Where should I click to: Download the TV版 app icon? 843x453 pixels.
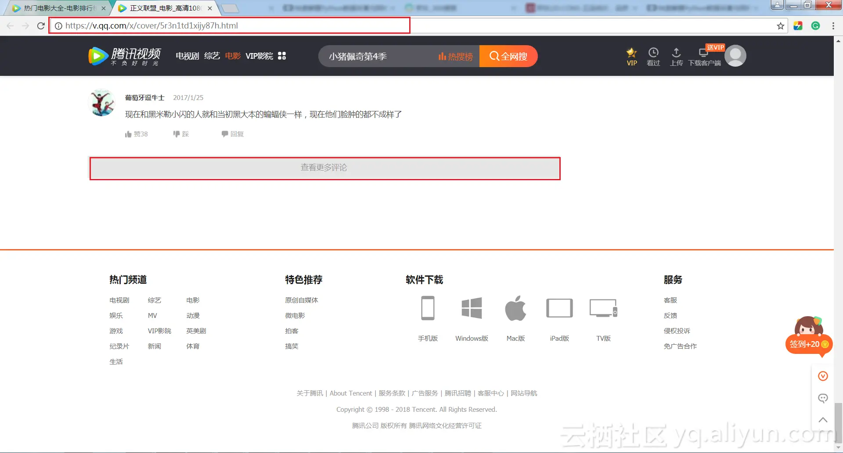[x=604, y=308]
